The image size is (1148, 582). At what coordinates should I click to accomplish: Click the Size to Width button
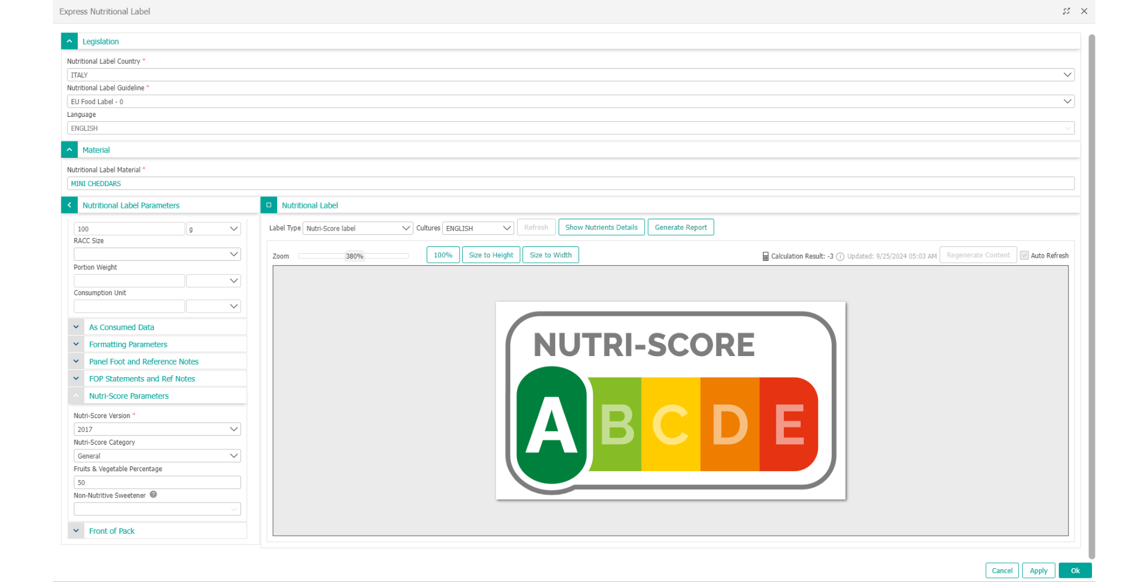tap(551, 255)
